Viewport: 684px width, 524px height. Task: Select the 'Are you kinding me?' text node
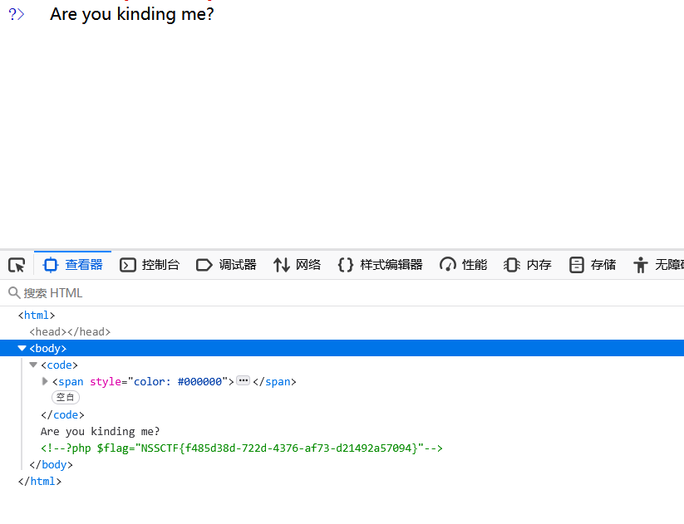tap(100, 432)
